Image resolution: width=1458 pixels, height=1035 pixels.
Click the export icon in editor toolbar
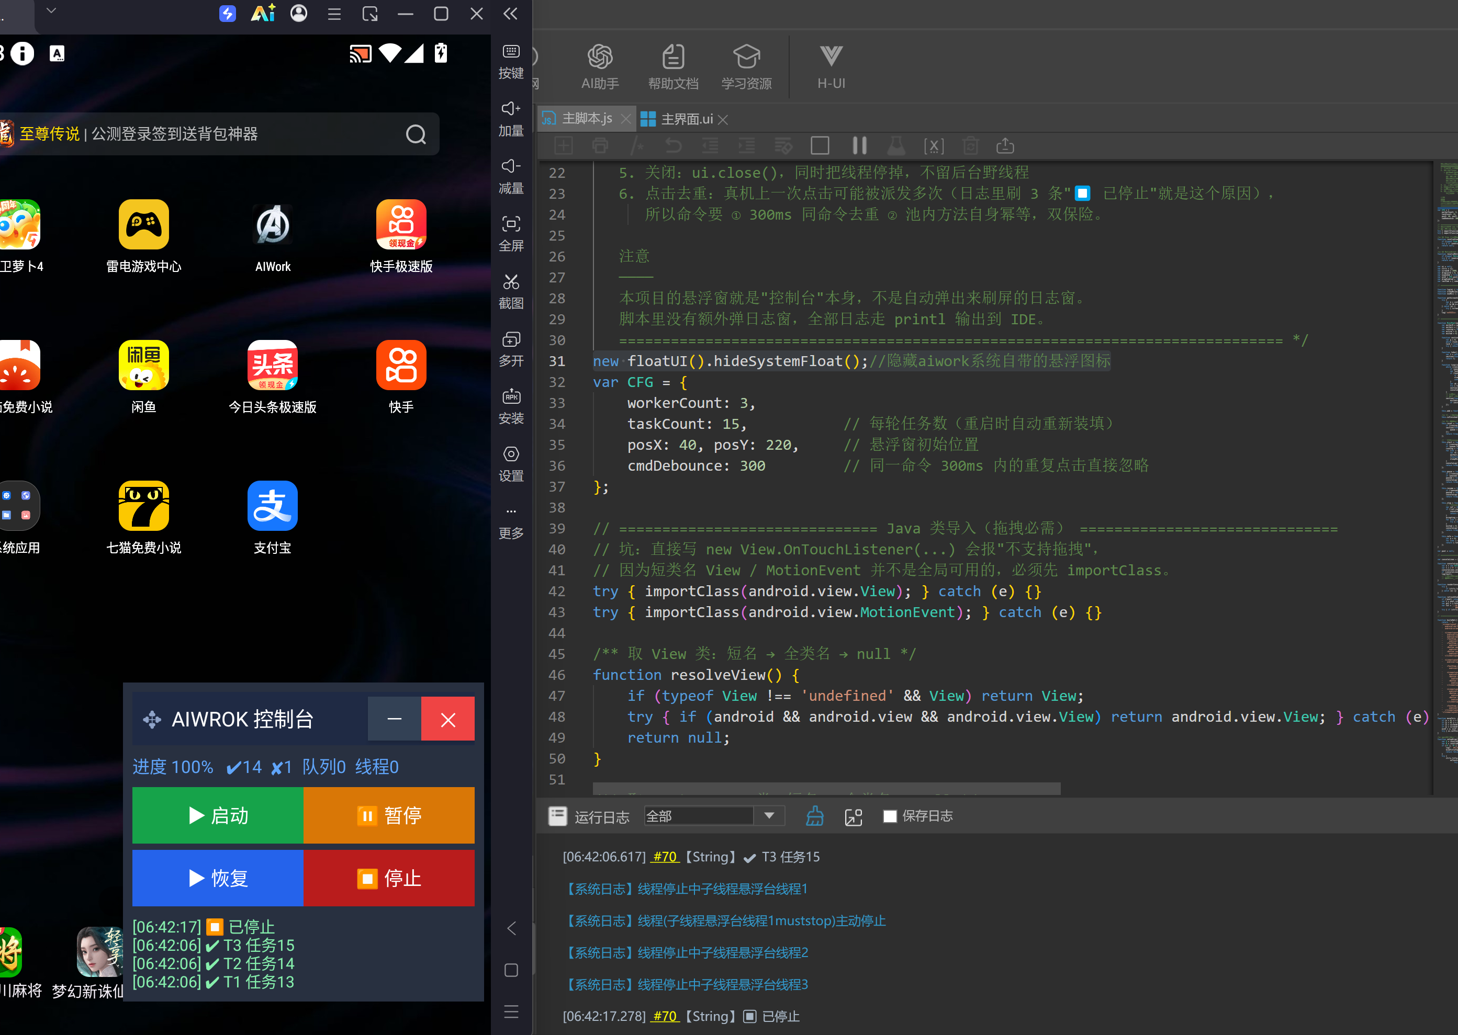pos(1005,146)
